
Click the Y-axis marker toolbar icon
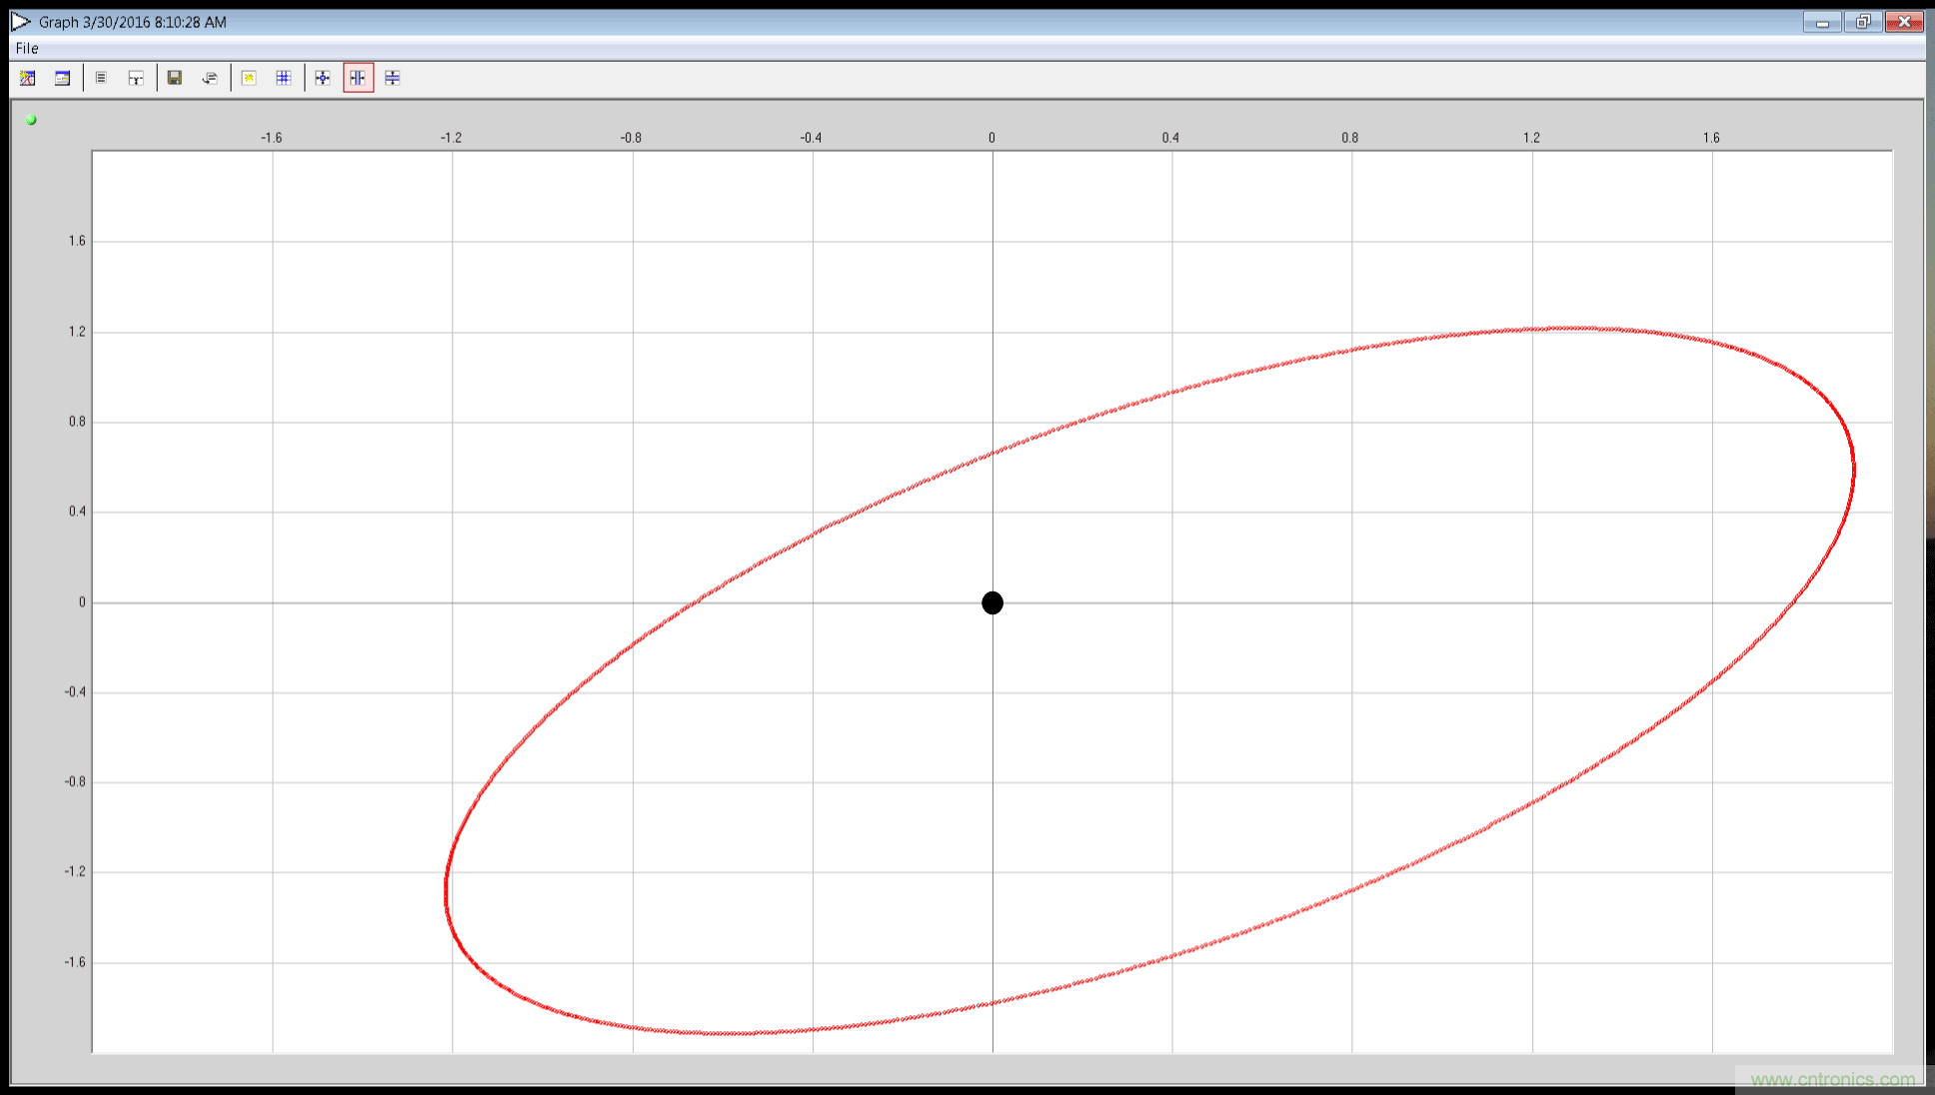[136, 78]
